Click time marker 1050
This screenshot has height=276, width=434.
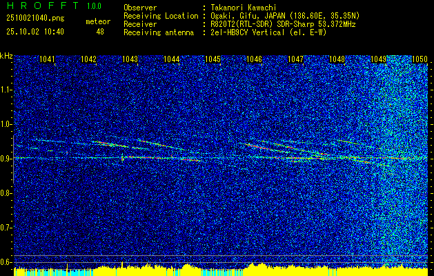(420, 59)
